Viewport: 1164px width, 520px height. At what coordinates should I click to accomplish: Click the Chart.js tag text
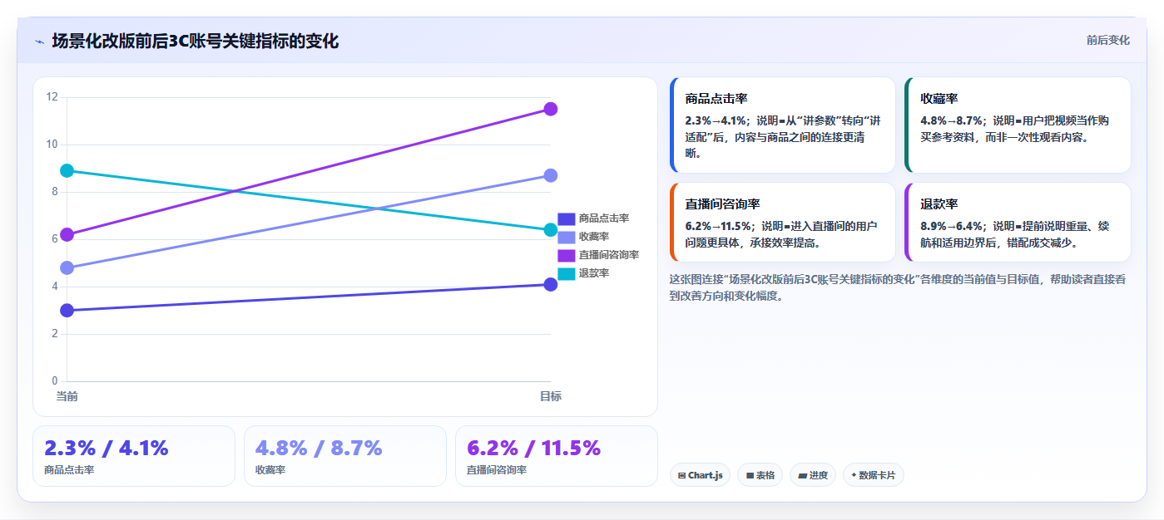pos(706,475)
